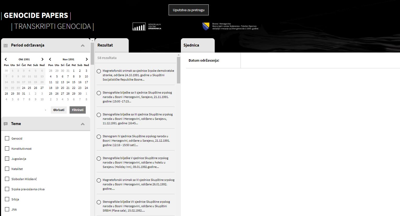Click the results list scrollbar
This screenshot has width=400, height=216.
(x=179, y=70)
